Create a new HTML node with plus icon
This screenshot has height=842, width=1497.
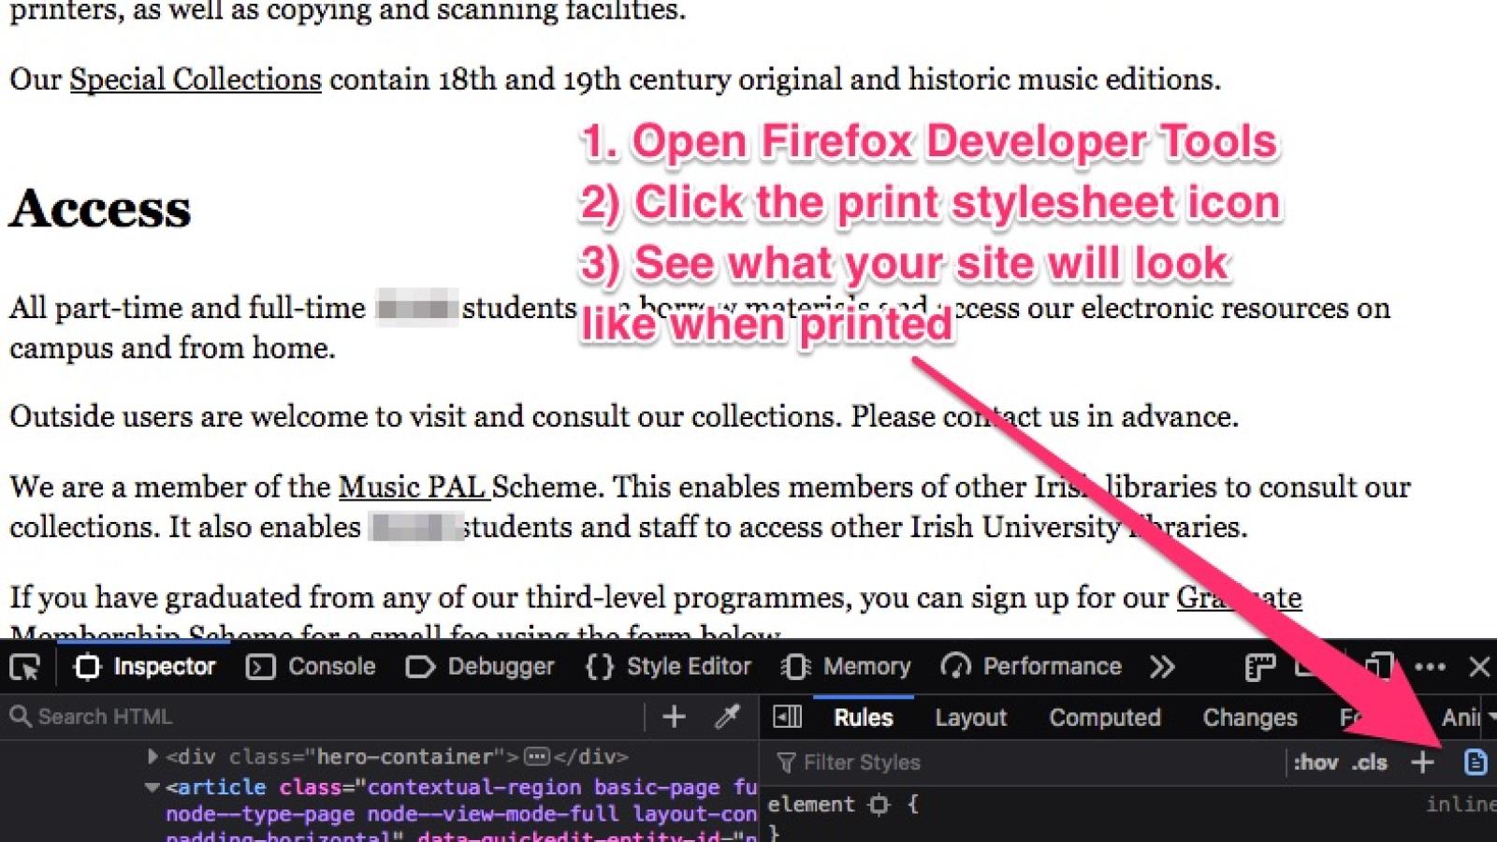pos(674,717)
